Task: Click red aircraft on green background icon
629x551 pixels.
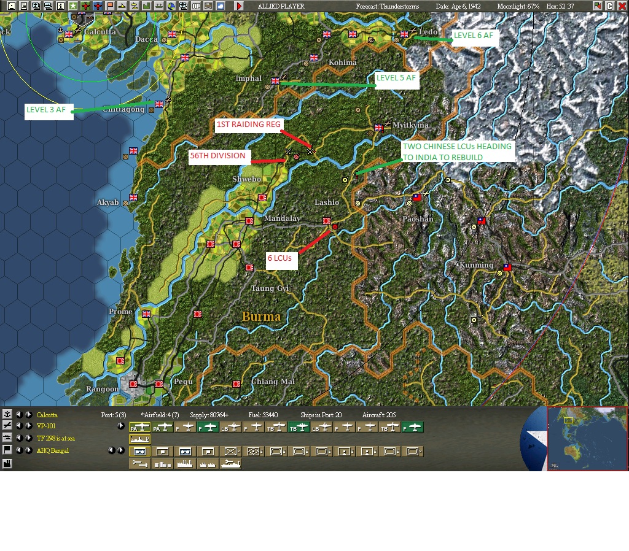Action: [85, 6]
